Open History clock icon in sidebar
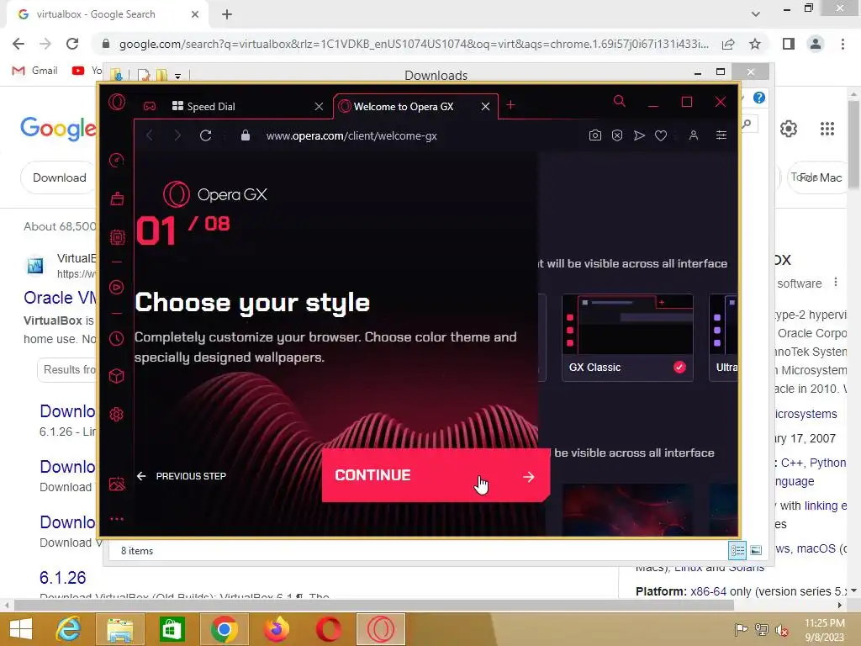This screenshot has height=646, width=861. [x=116, y=338]
